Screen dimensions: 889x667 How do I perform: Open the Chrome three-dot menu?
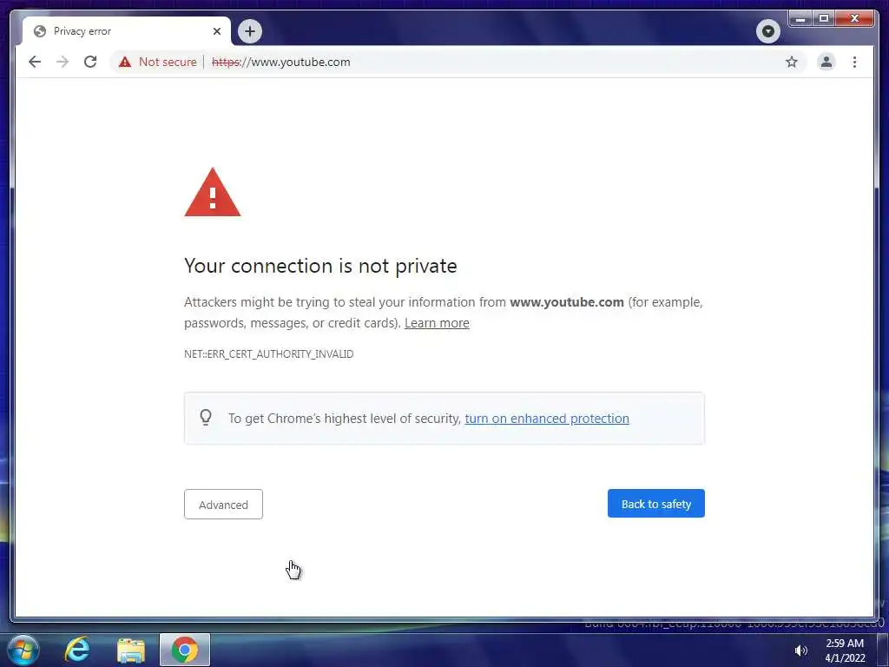click(x=854, y=62)
